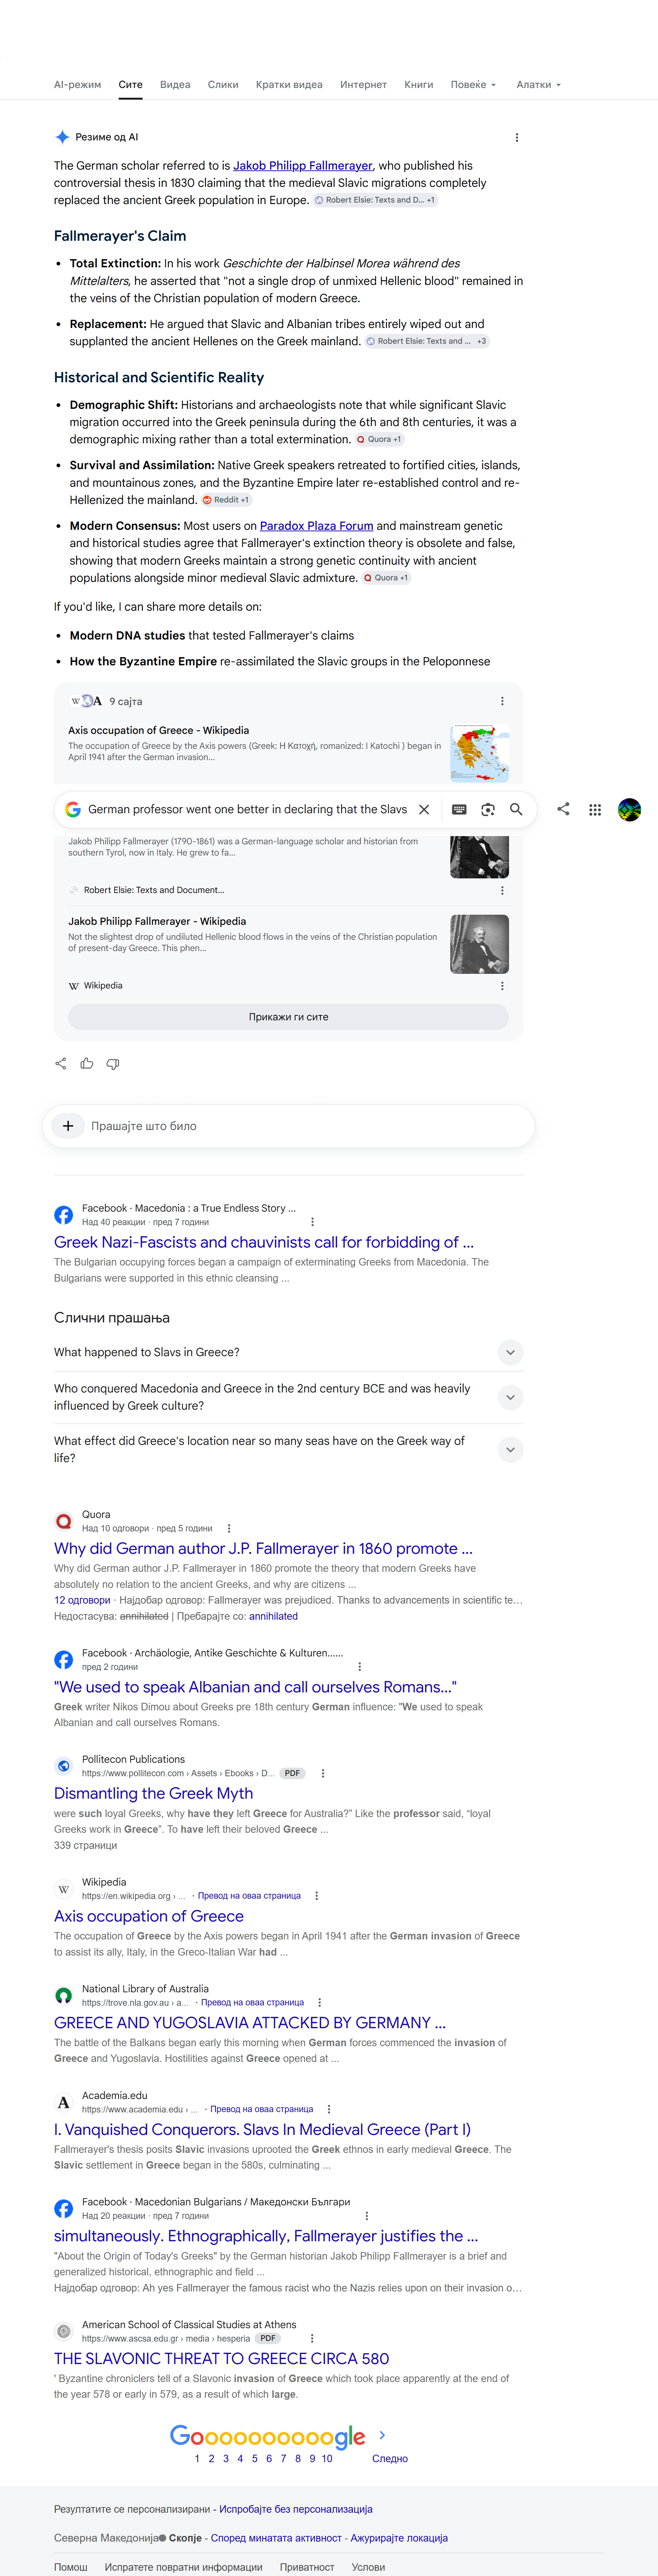Click the Quora citation chip after 'Demographic Shift'
Image resolution: width=658 pixels, height=2576 pixels.
click(x=380, y=439)
